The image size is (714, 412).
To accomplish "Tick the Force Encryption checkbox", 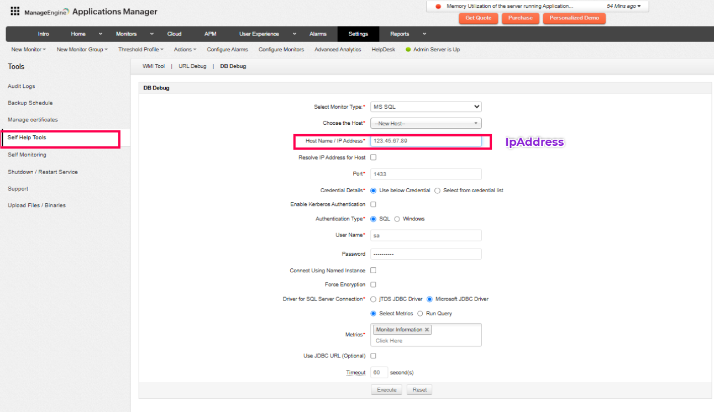I will [373, 284].
